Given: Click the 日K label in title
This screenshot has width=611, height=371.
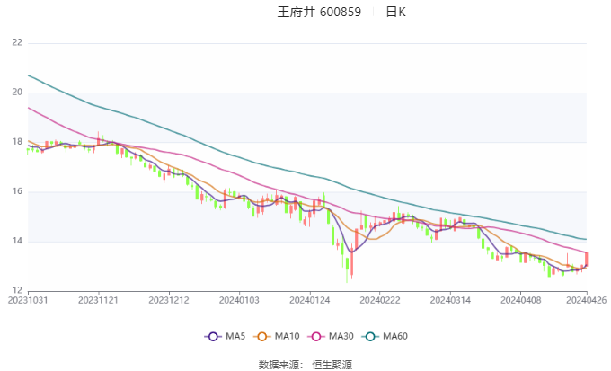Looking at the screenshot, I should click(x=396, y=12).
